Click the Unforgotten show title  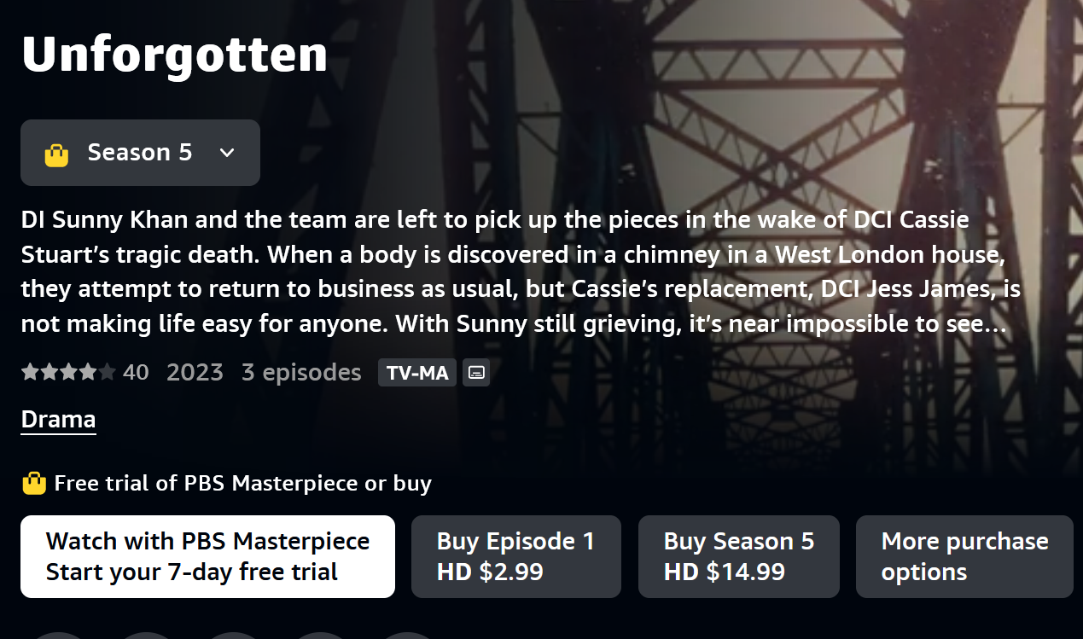pos(174,55)
